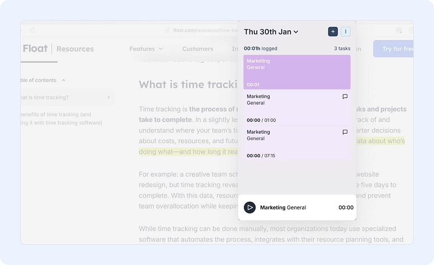
Task: Open note icon on 00:00 / 01:00 task
Action: (x=345, y=97)
